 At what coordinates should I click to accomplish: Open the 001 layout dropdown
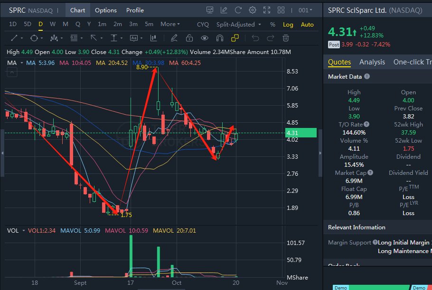[x=305, y=10]
